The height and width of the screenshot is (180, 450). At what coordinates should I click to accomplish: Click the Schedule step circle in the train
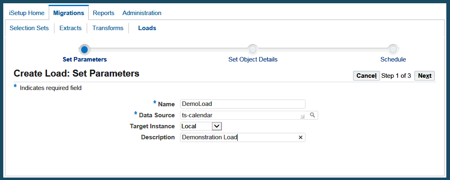[393, 50]
